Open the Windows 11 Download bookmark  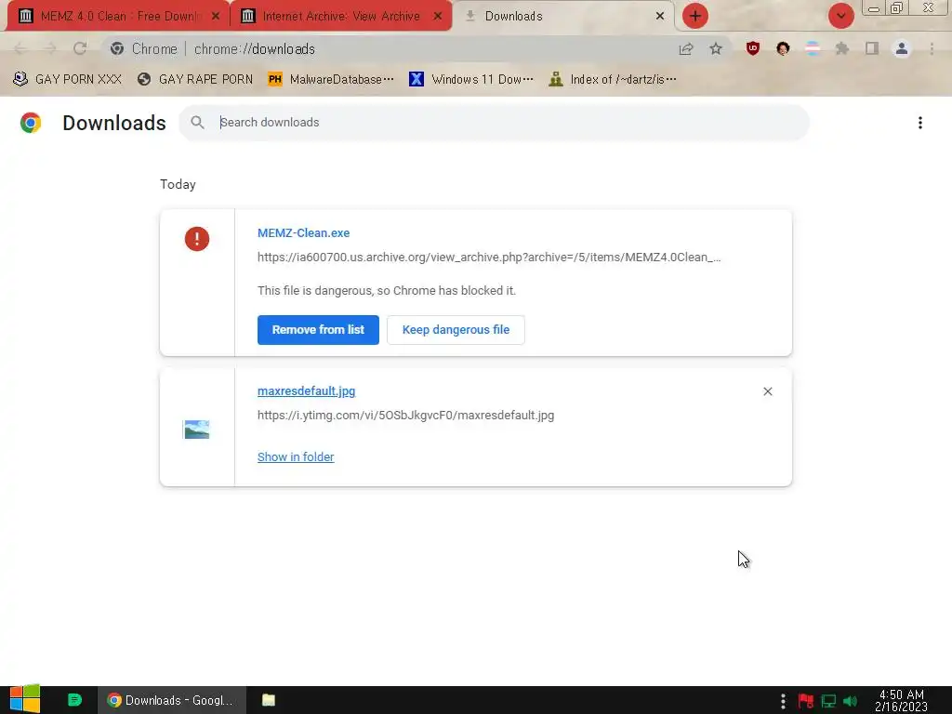pos(471,80)
